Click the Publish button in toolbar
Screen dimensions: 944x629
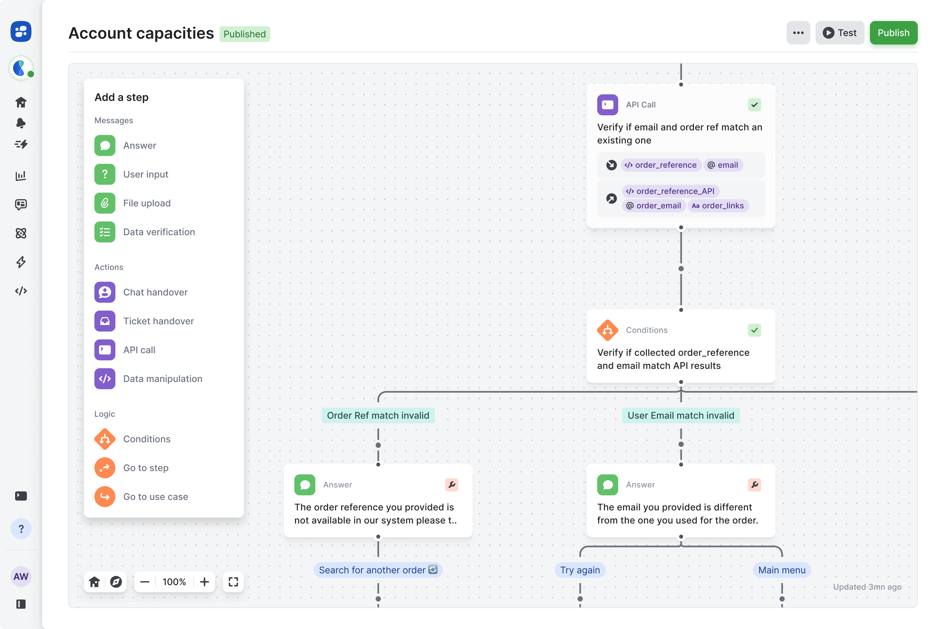pyautogui.click(x=894, y=32)
